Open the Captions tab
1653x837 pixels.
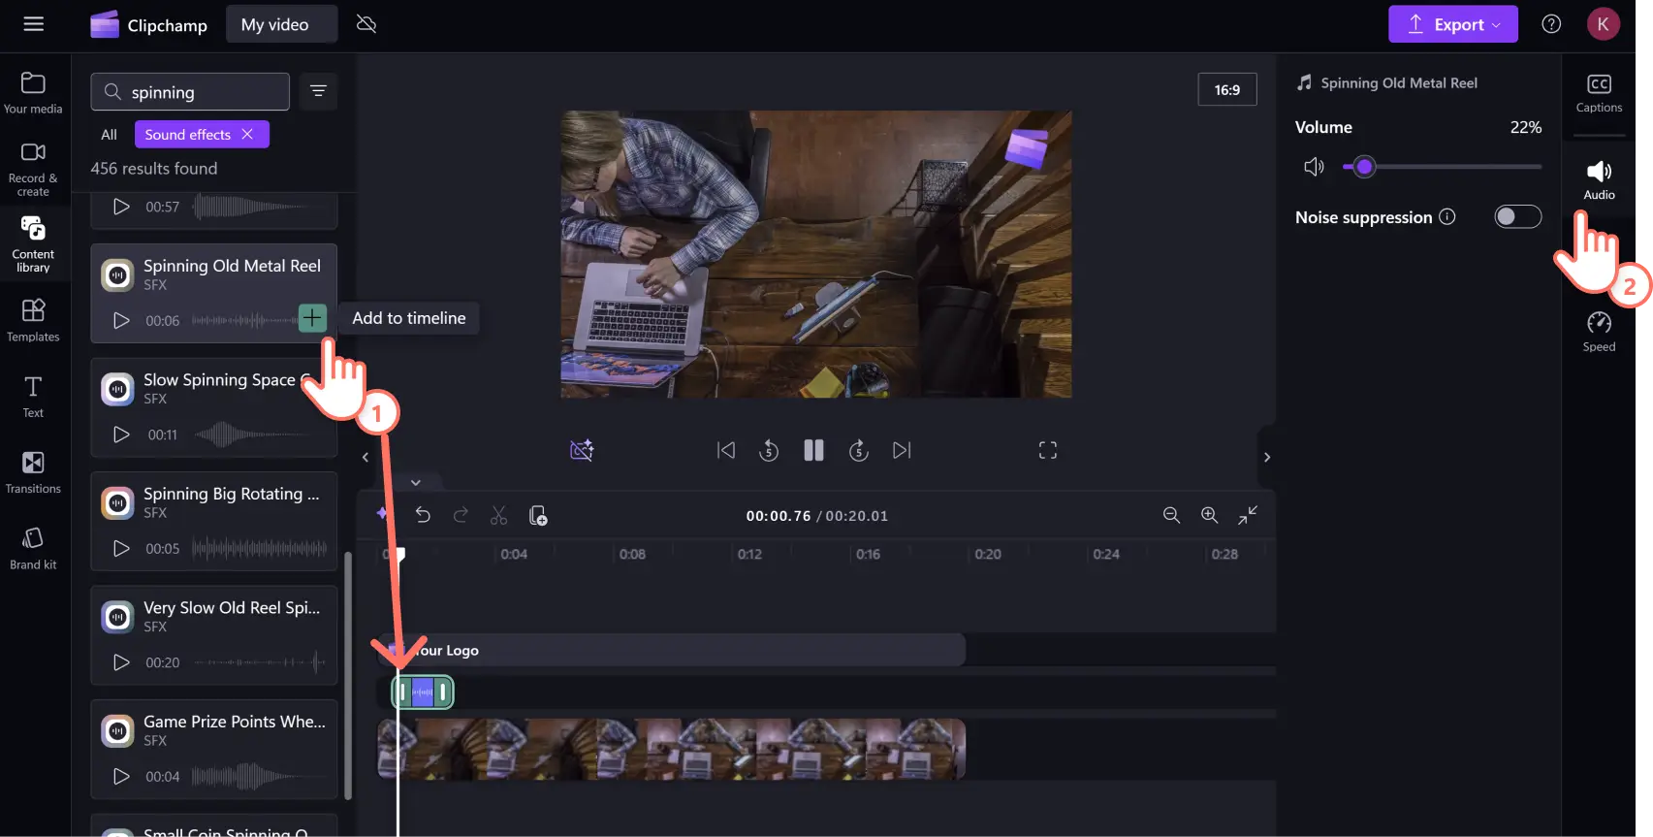click(x=1599, y=93)
